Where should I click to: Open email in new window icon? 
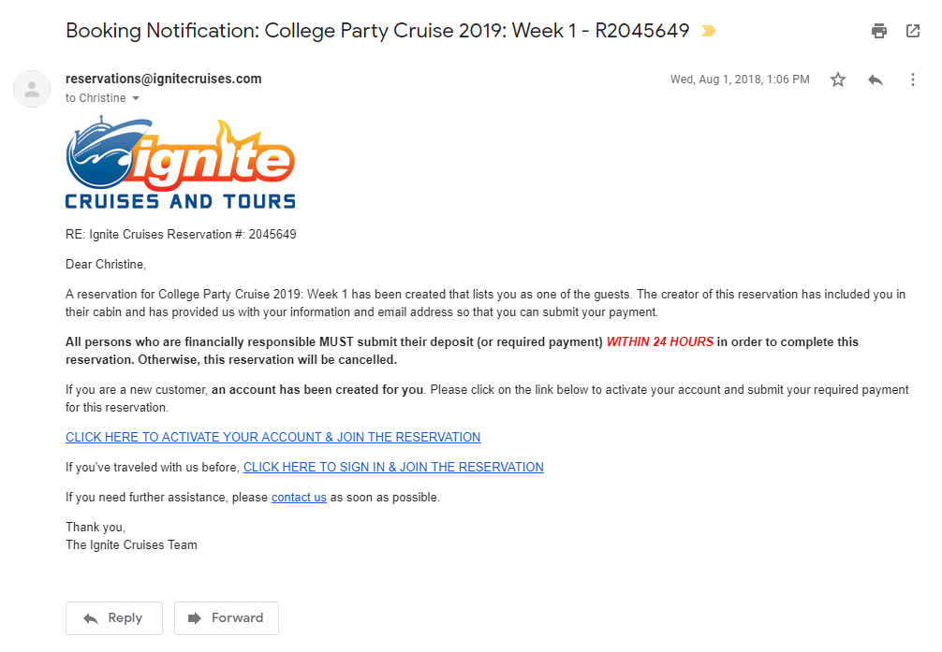(x=913, y=31)
